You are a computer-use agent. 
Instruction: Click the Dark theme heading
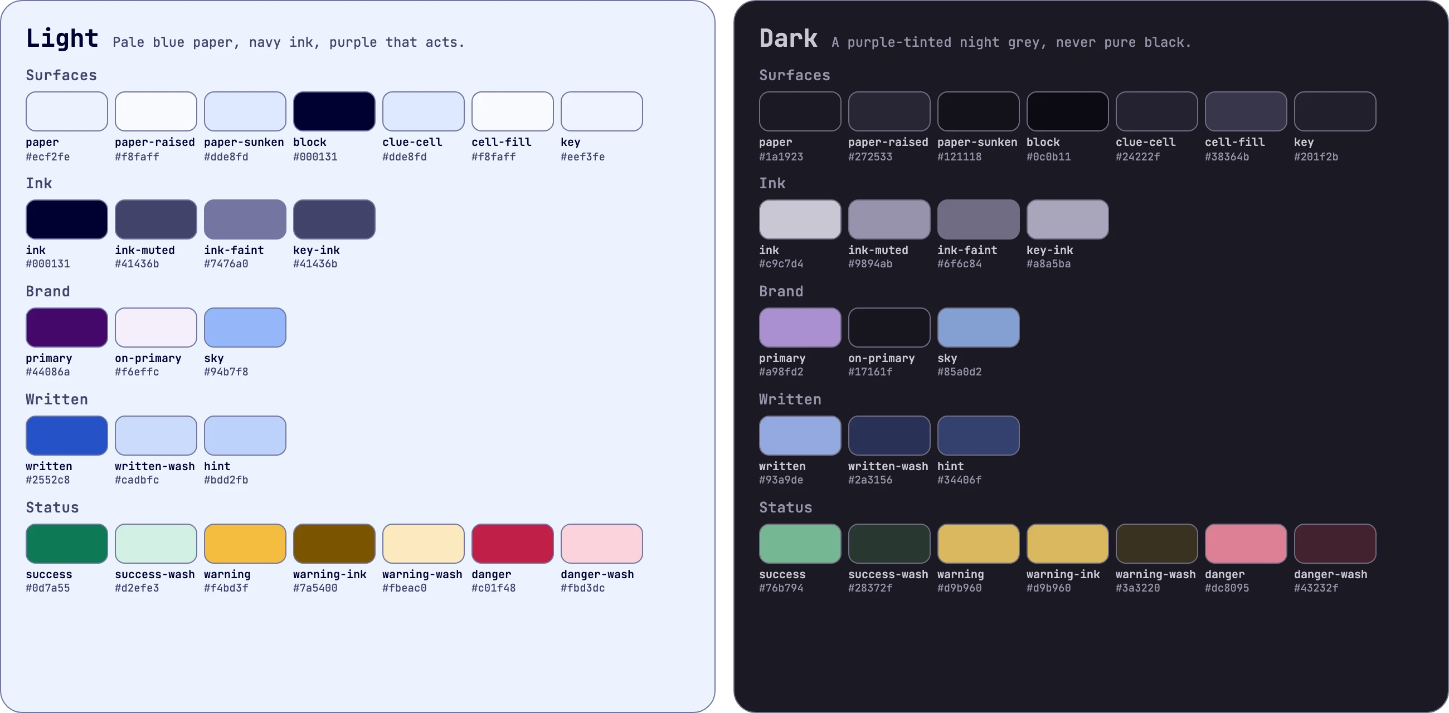click(x=788, y=38)
